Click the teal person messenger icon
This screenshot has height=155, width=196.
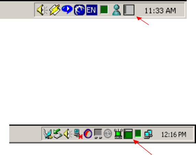[116, 10]
